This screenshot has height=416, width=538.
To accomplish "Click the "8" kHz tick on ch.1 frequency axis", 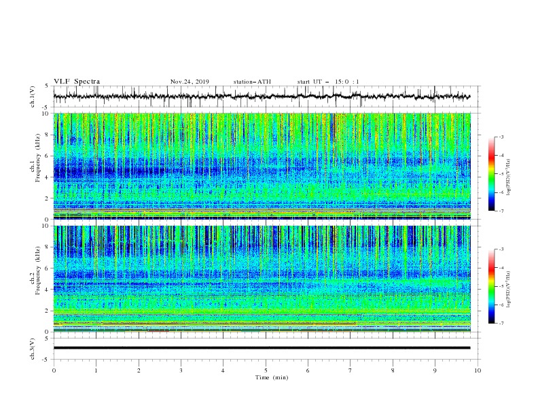I will pos(48,135).
